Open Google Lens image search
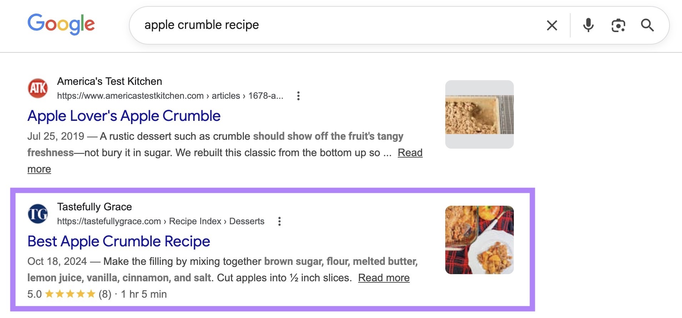The height and width of the screenshot is (318, 682). pos(618,25)
